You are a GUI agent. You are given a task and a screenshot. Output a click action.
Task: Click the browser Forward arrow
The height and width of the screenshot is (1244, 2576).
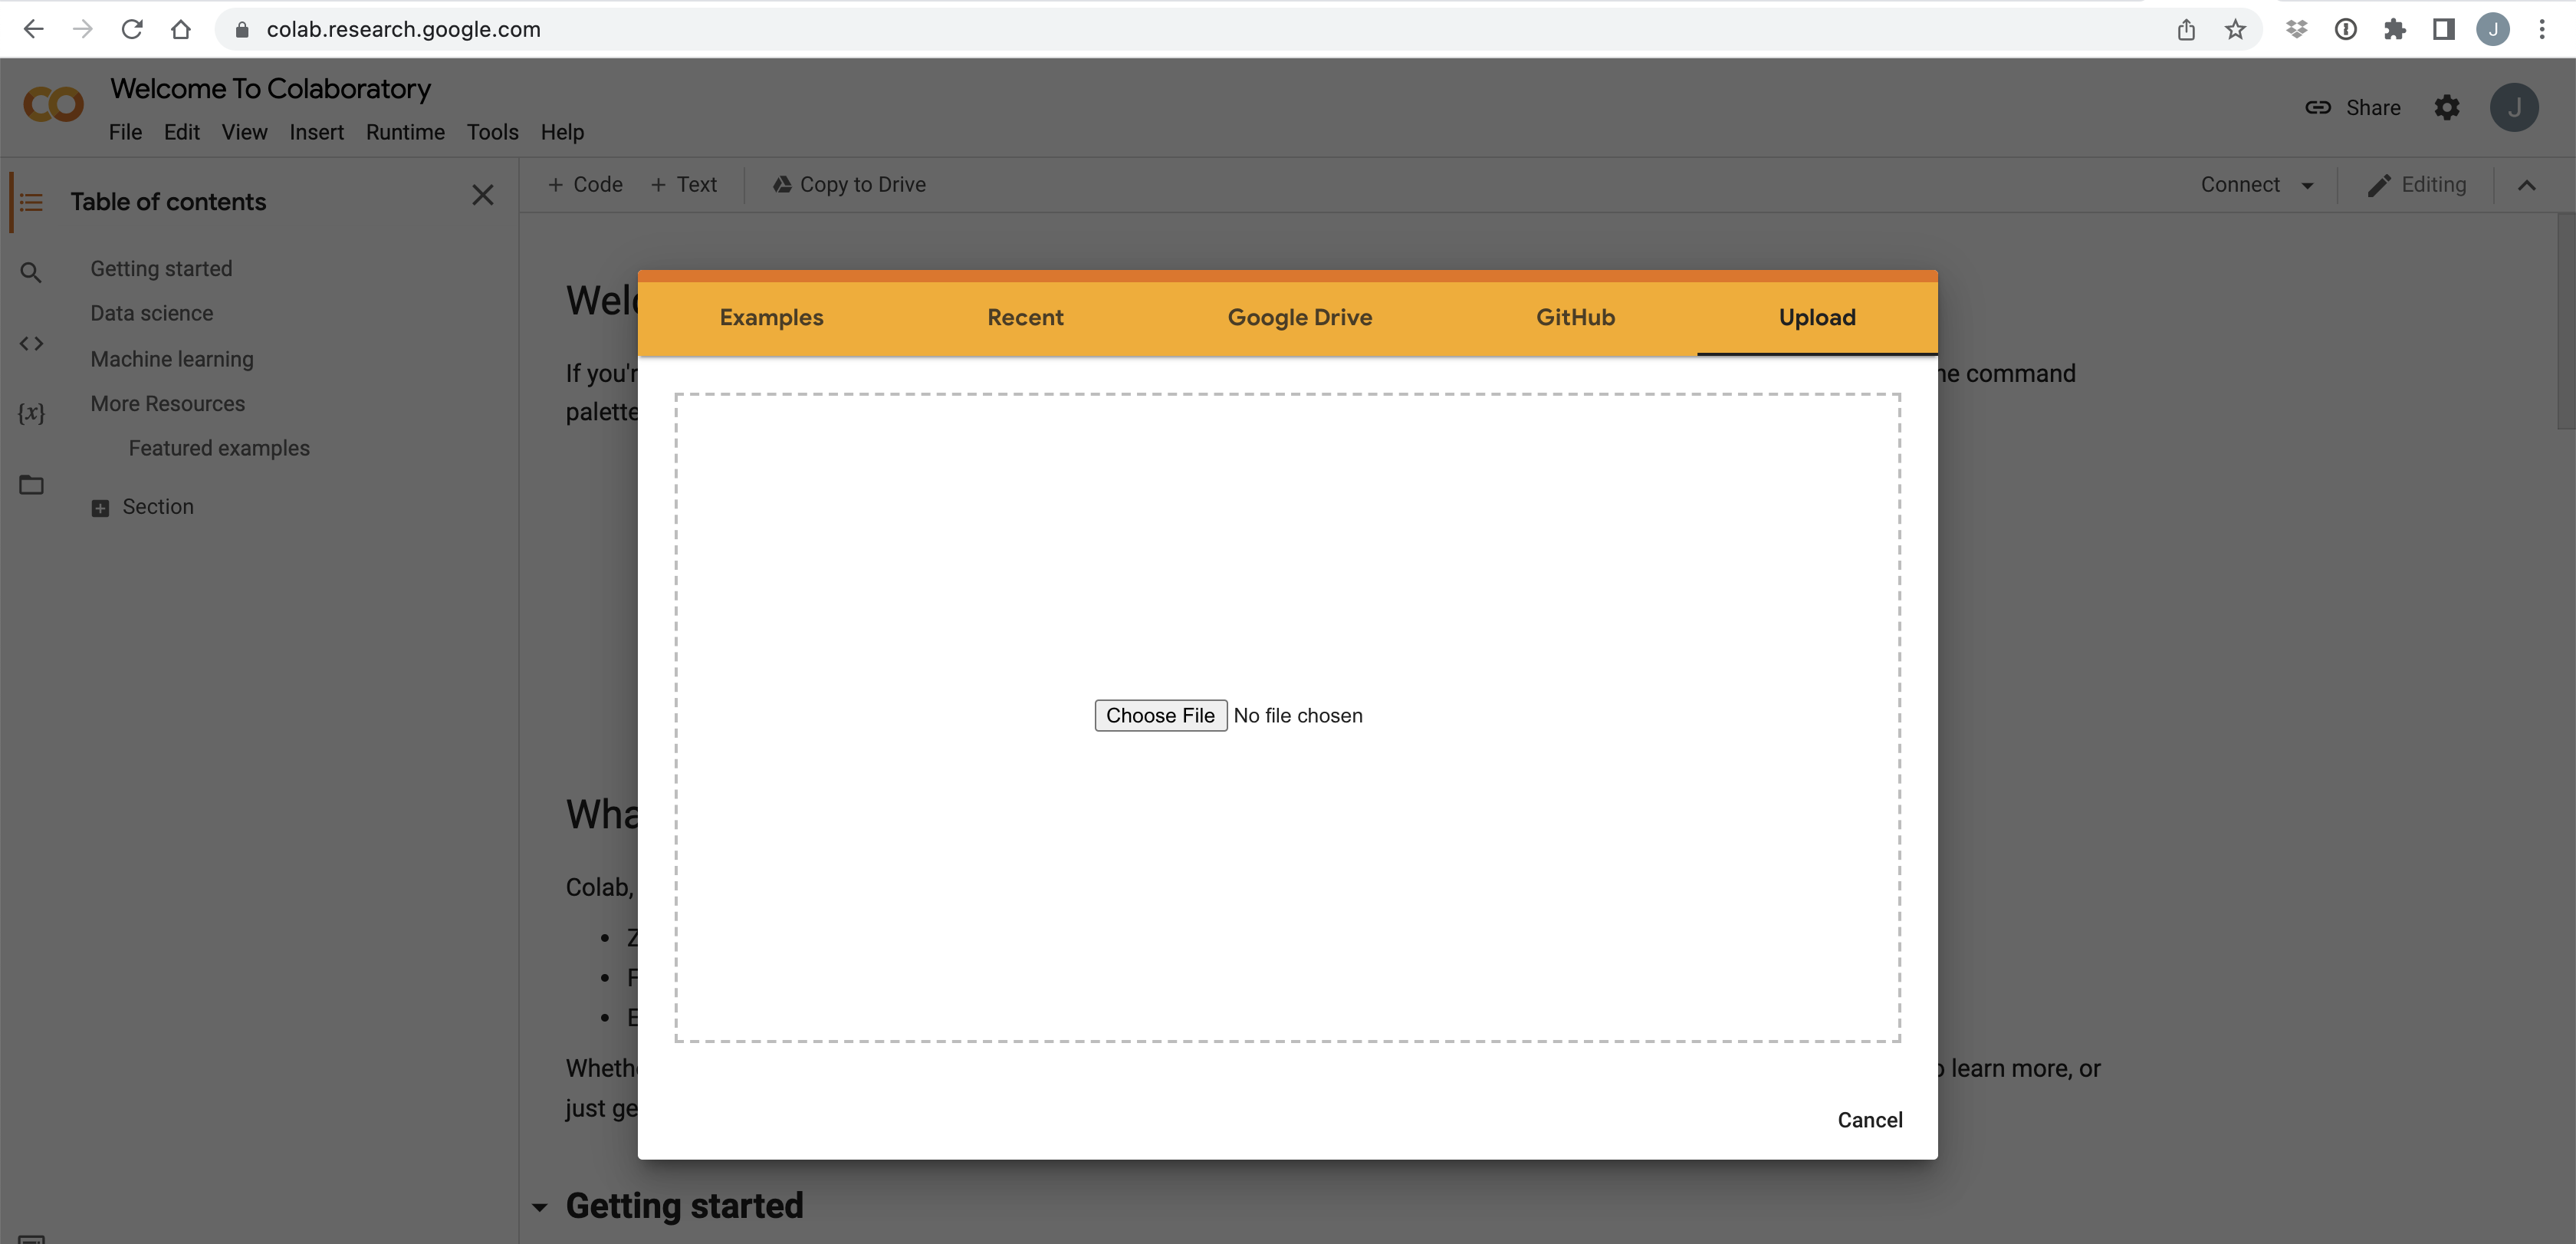tap(82, 29)
